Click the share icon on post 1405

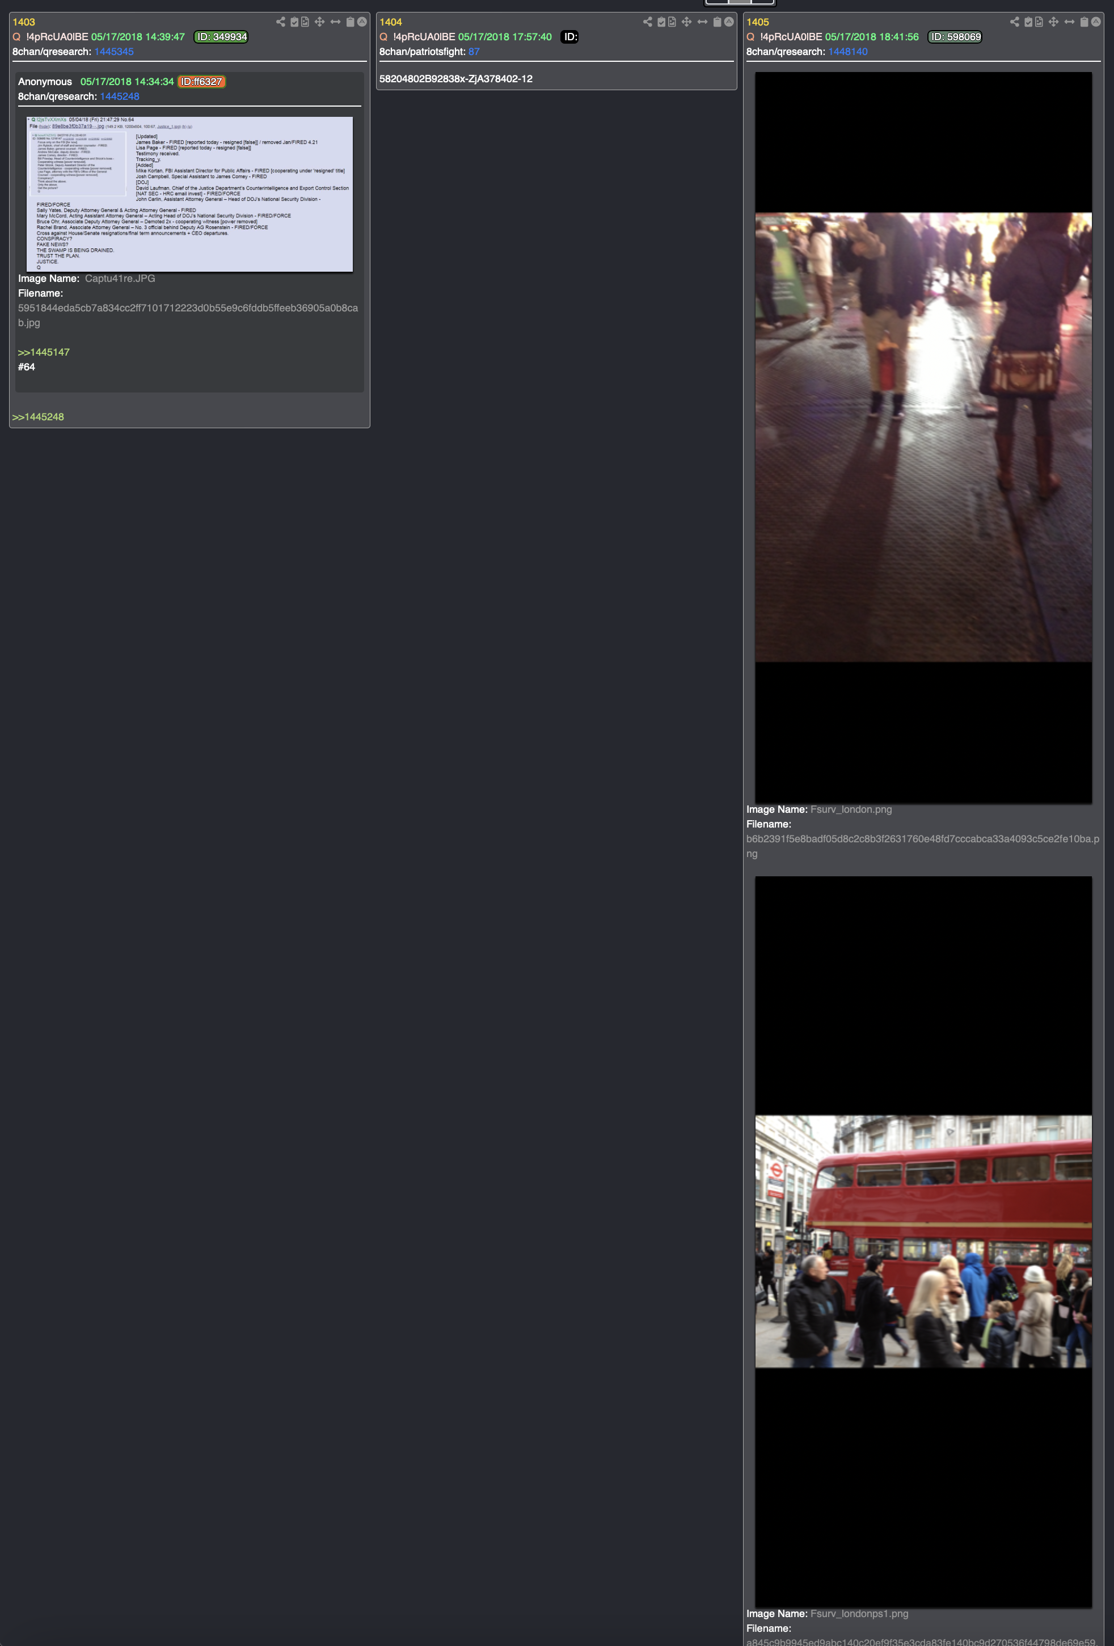pos(1014,22)
